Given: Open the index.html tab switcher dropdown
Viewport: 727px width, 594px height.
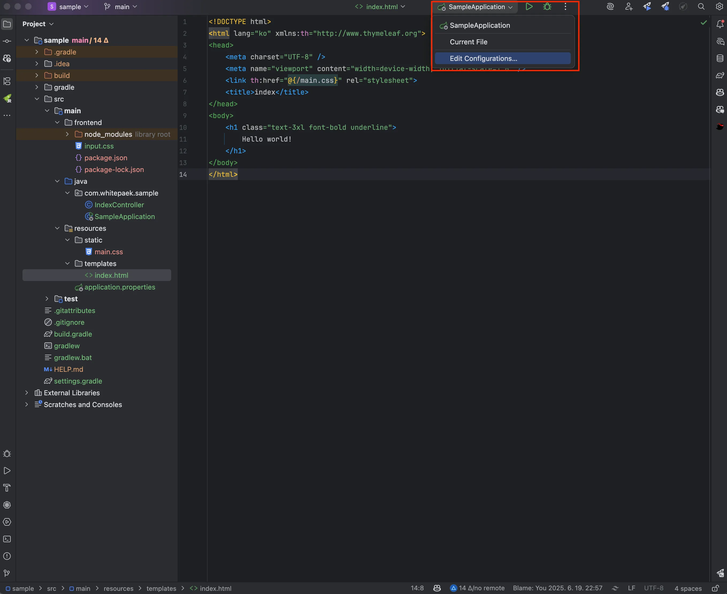Looking at the screenshot, I should tap(380, 6).
